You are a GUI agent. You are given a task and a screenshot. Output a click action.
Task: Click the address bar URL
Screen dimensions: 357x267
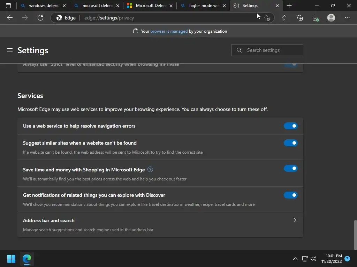109,18
